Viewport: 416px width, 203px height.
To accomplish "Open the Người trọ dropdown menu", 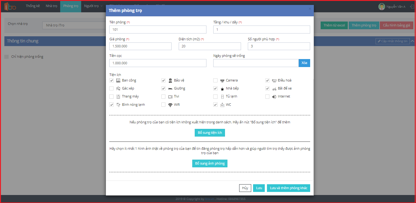I will click(93, 6).
